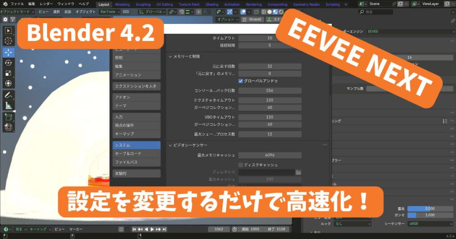Viewport: 456px width, 239px height.
Task: Select solid viewport shading
Action: (269, 12)
